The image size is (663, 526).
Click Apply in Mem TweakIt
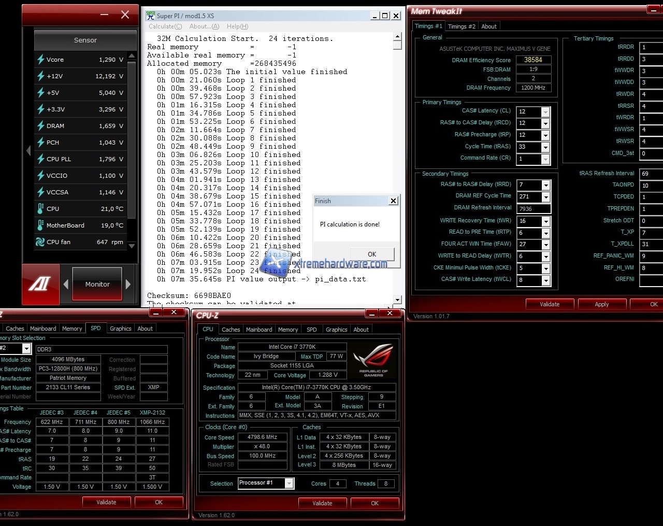point(601,304)
